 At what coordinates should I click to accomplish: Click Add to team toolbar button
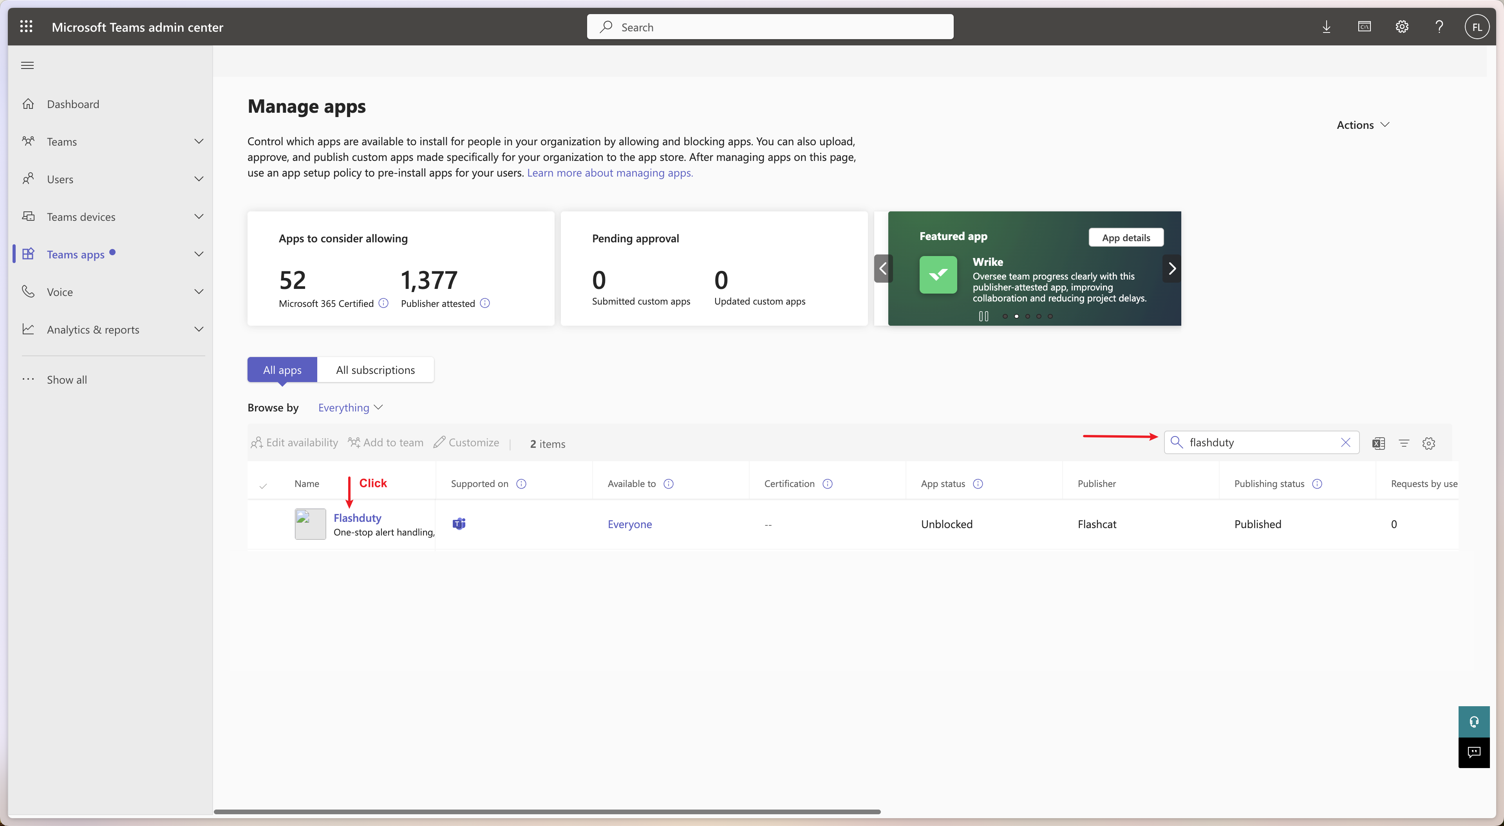[385, 442]
